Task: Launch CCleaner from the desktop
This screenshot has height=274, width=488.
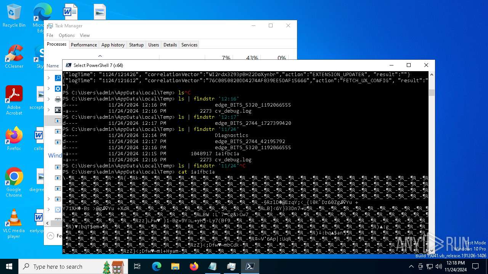Action: click(14, 57)
